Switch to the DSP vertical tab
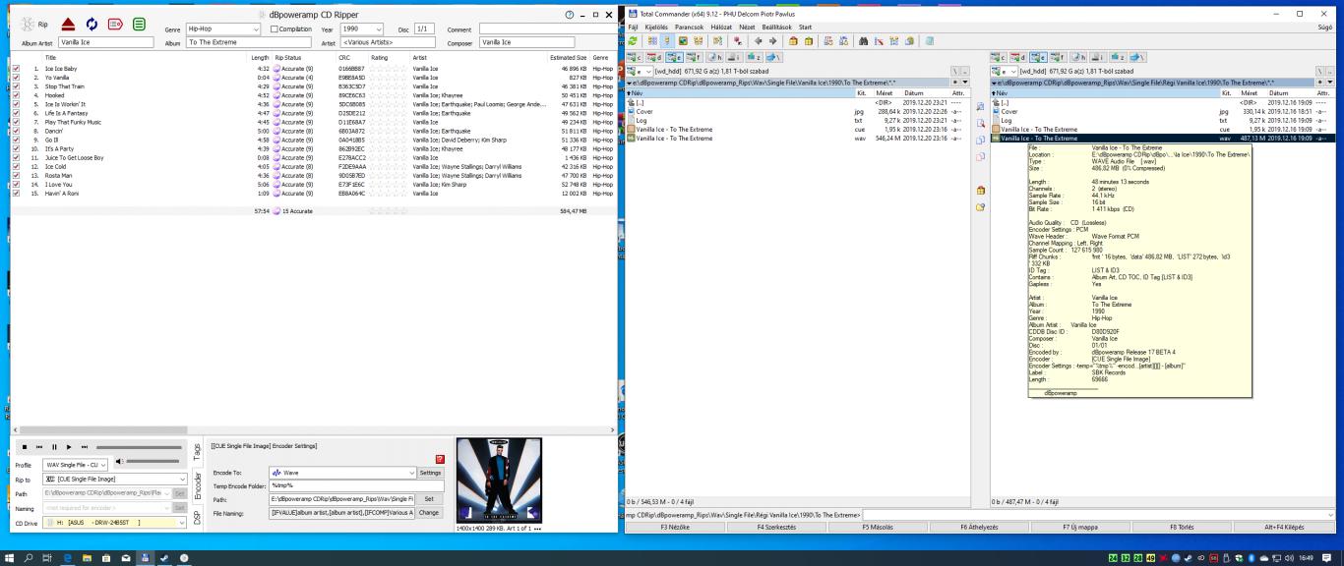The image size is (1344, 566). (197, 516)
